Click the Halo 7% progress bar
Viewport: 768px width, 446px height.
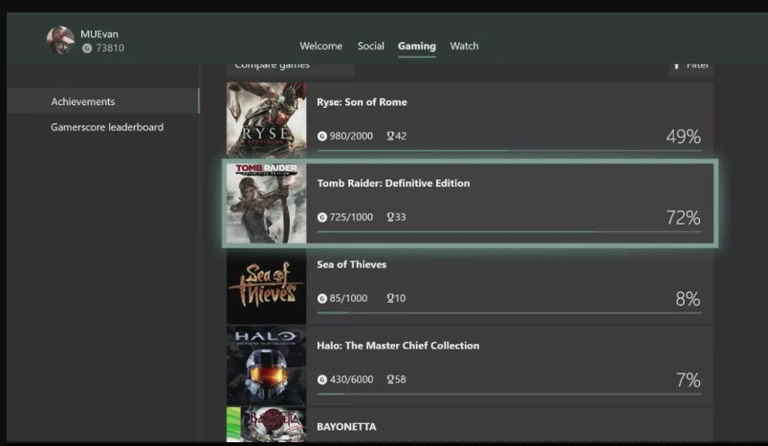point(510,393)
